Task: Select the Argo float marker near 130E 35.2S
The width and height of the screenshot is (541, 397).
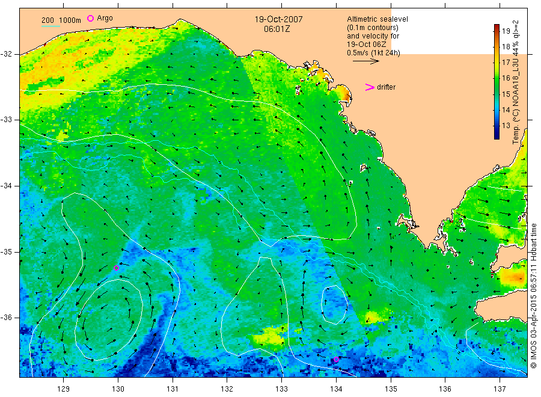Action: (x=116, y=268)
